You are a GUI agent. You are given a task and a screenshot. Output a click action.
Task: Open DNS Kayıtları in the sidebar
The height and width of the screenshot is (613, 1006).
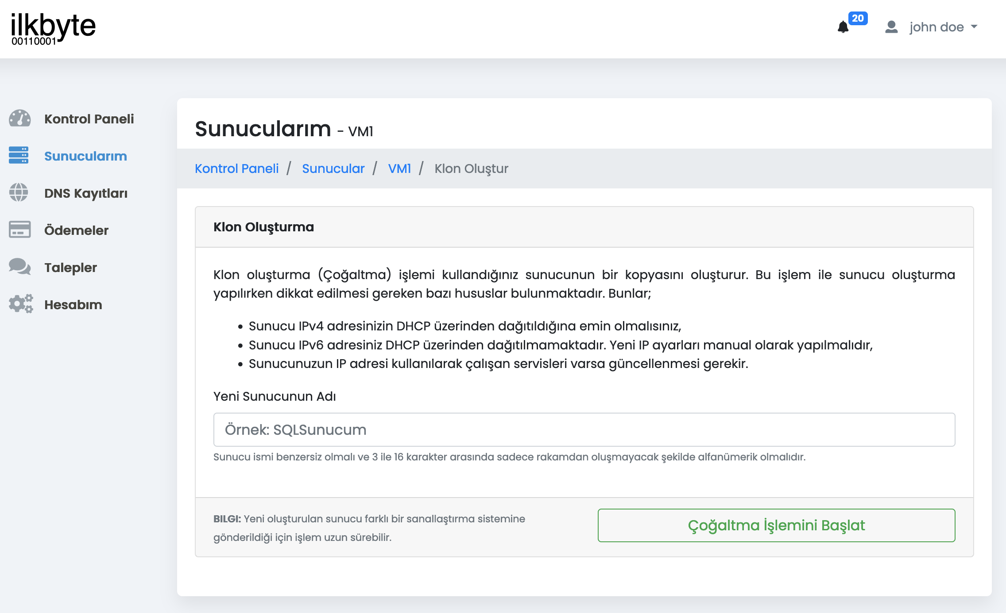[86, 193]
